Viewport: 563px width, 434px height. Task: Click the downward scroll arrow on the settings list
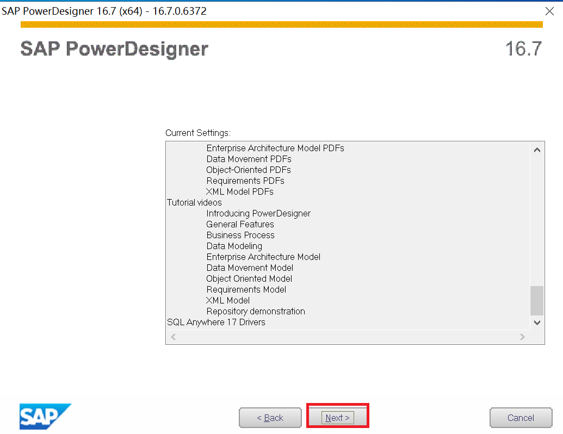(x=537, y=323)
